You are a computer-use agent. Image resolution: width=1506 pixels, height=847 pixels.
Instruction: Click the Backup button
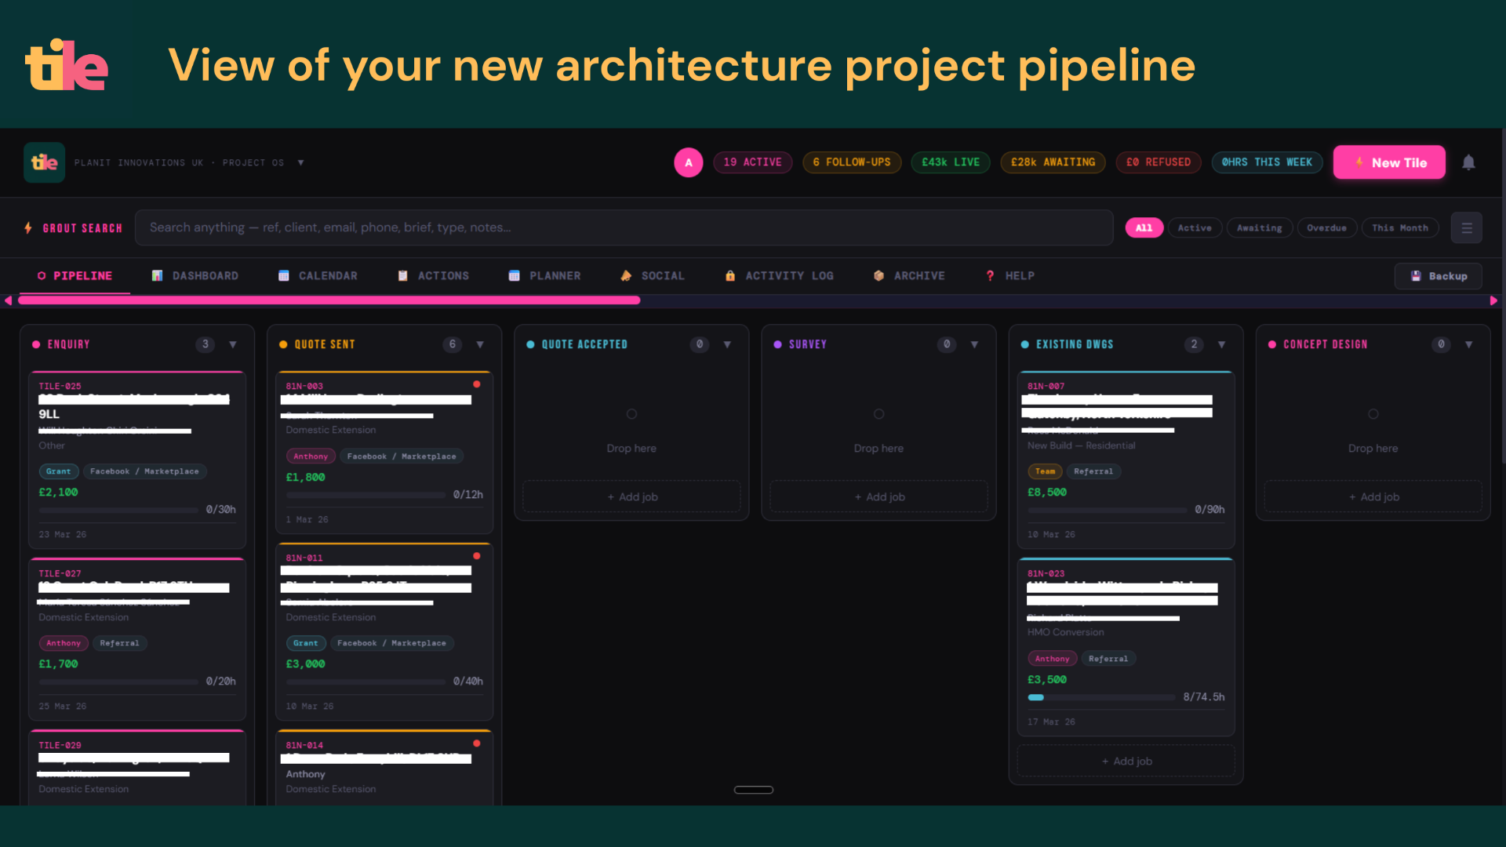tap(1439, 276)
